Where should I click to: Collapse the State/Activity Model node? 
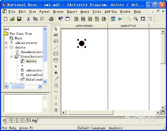point(11,57)
